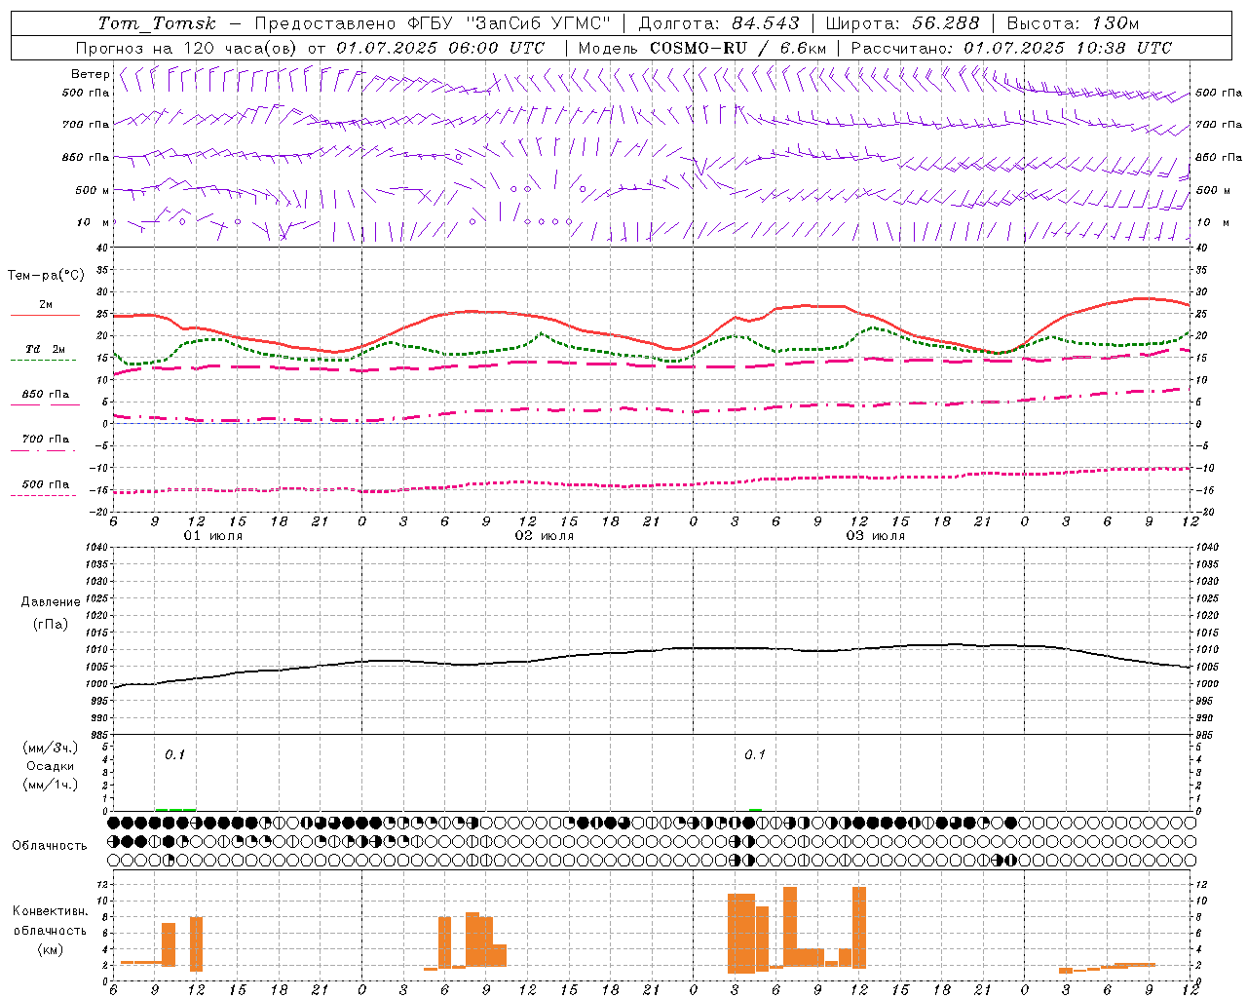Click the "0.1" precipitation value on 01 июля

click(174, 754)
